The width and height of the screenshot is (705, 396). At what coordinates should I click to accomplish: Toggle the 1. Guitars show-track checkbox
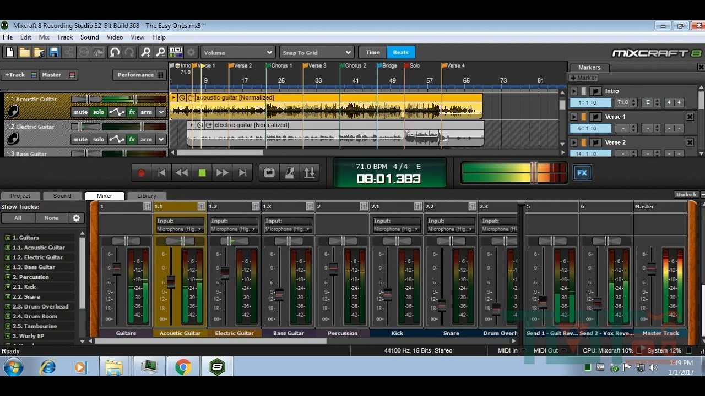pos(8,238)
